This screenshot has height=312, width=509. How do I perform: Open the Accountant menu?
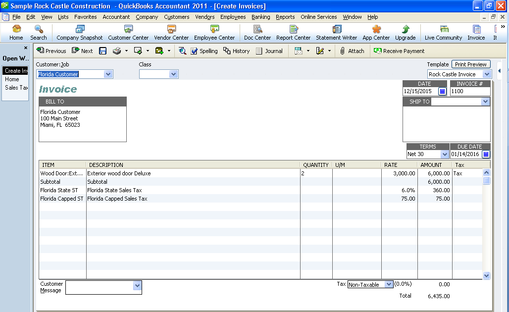116,17
